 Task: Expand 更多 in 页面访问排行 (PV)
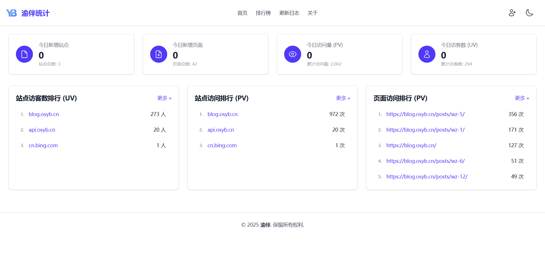pos(522,98)
